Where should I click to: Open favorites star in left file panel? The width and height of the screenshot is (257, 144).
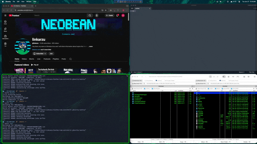tap(192, 89)
